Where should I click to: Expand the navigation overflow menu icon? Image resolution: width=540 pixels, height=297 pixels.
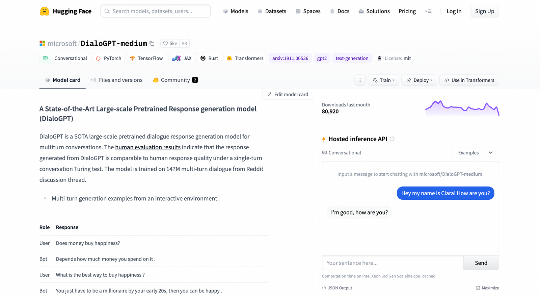click(x=428, y=11)
